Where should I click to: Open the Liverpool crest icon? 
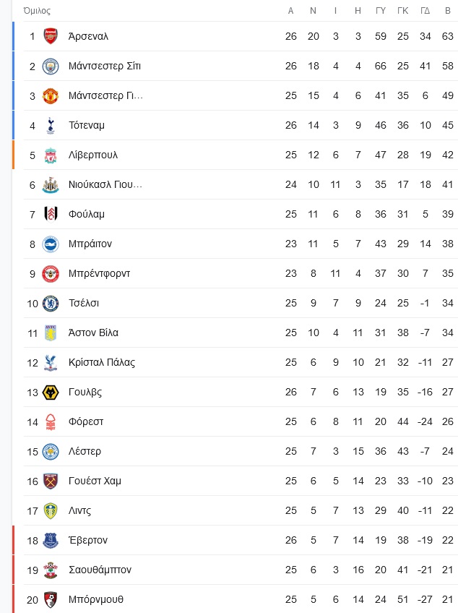[51, 155]
